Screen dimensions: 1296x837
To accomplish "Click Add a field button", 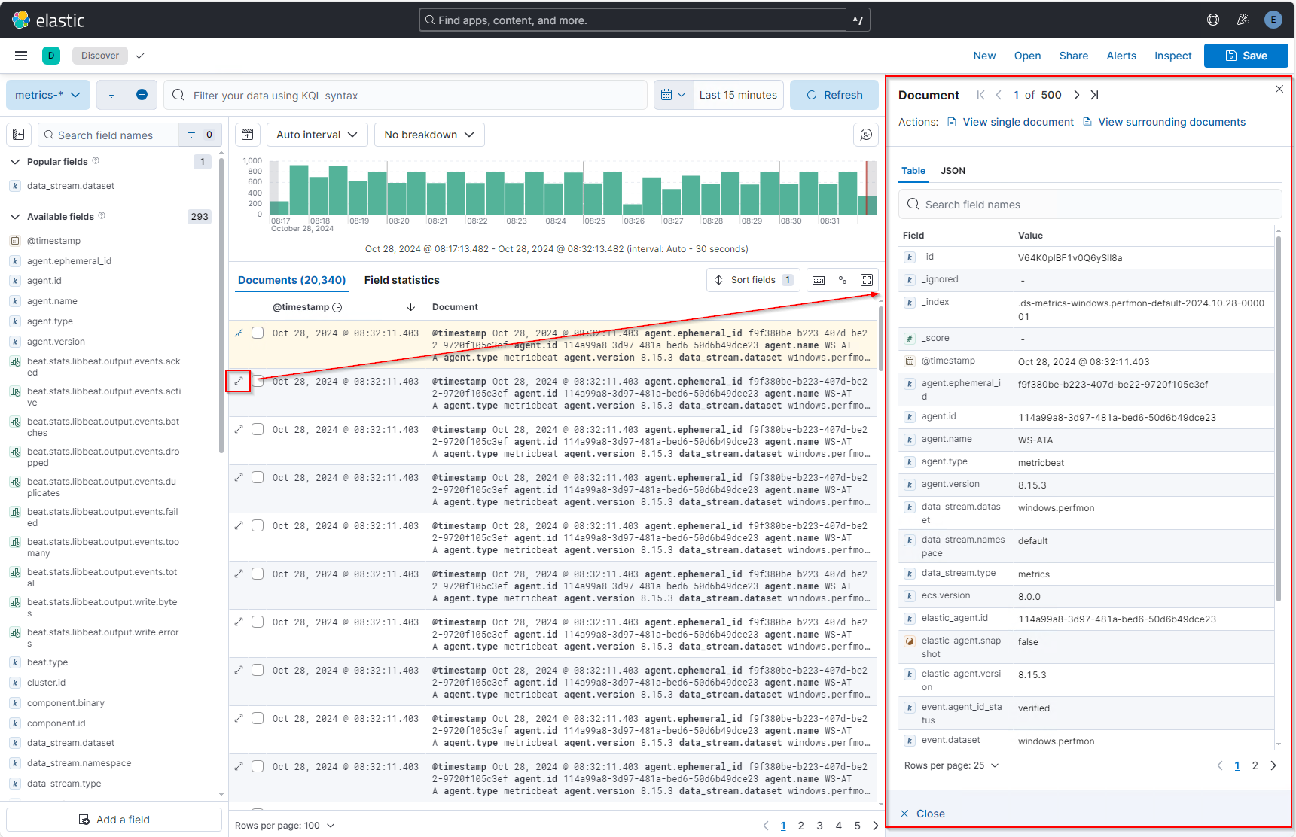I will click(x=114, y=820).
